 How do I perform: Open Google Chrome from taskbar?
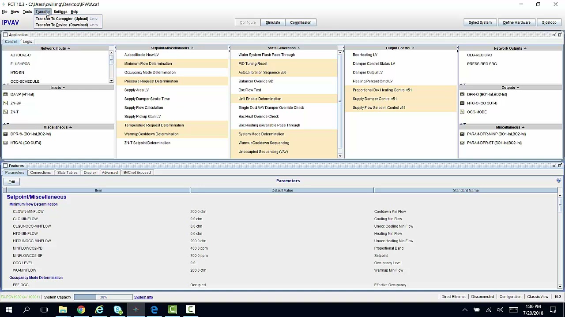(81, 310)
